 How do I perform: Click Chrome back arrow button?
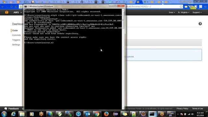click(3, 6)
